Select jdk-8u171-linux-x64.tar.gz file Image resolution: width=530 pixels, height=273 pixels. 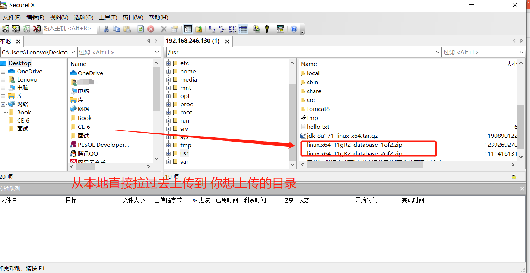[342, 136]
